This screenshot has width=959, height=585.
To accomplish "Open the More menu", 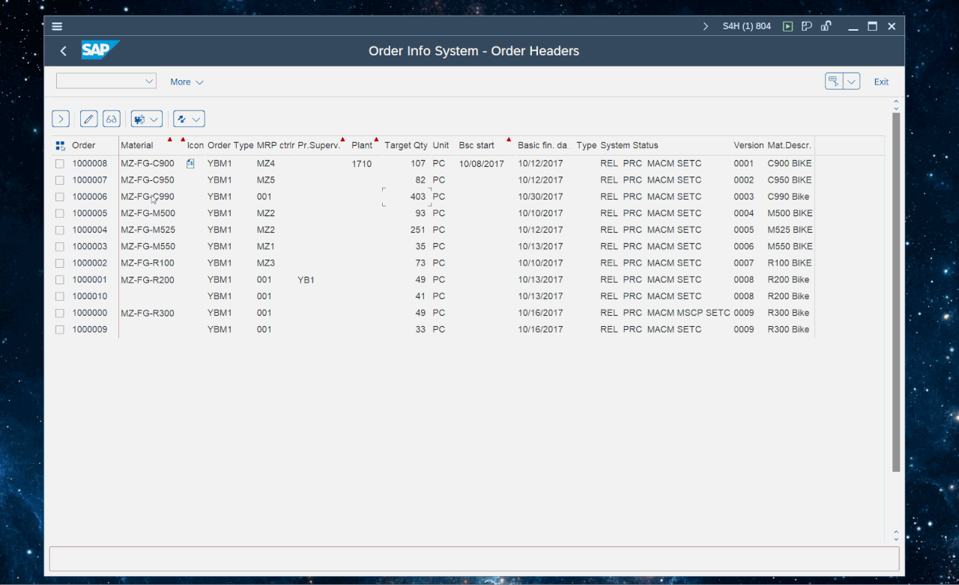I will 187,82.
